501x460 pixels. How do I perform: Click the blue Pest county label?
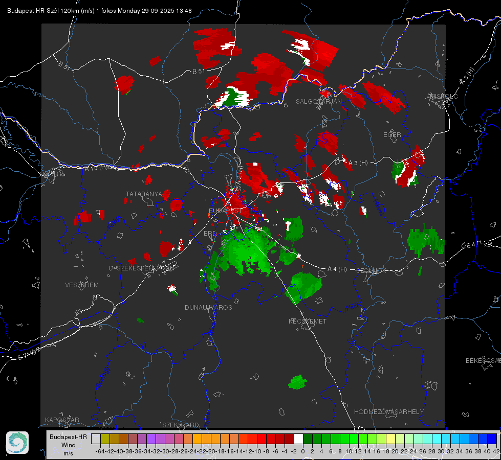point(352,308)
